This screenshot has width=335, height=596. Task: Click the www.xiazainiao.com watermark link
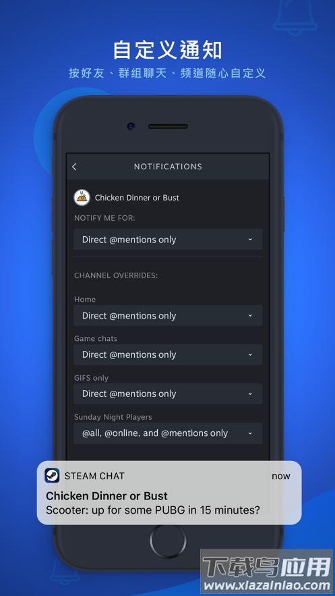(x=268, y=585)
